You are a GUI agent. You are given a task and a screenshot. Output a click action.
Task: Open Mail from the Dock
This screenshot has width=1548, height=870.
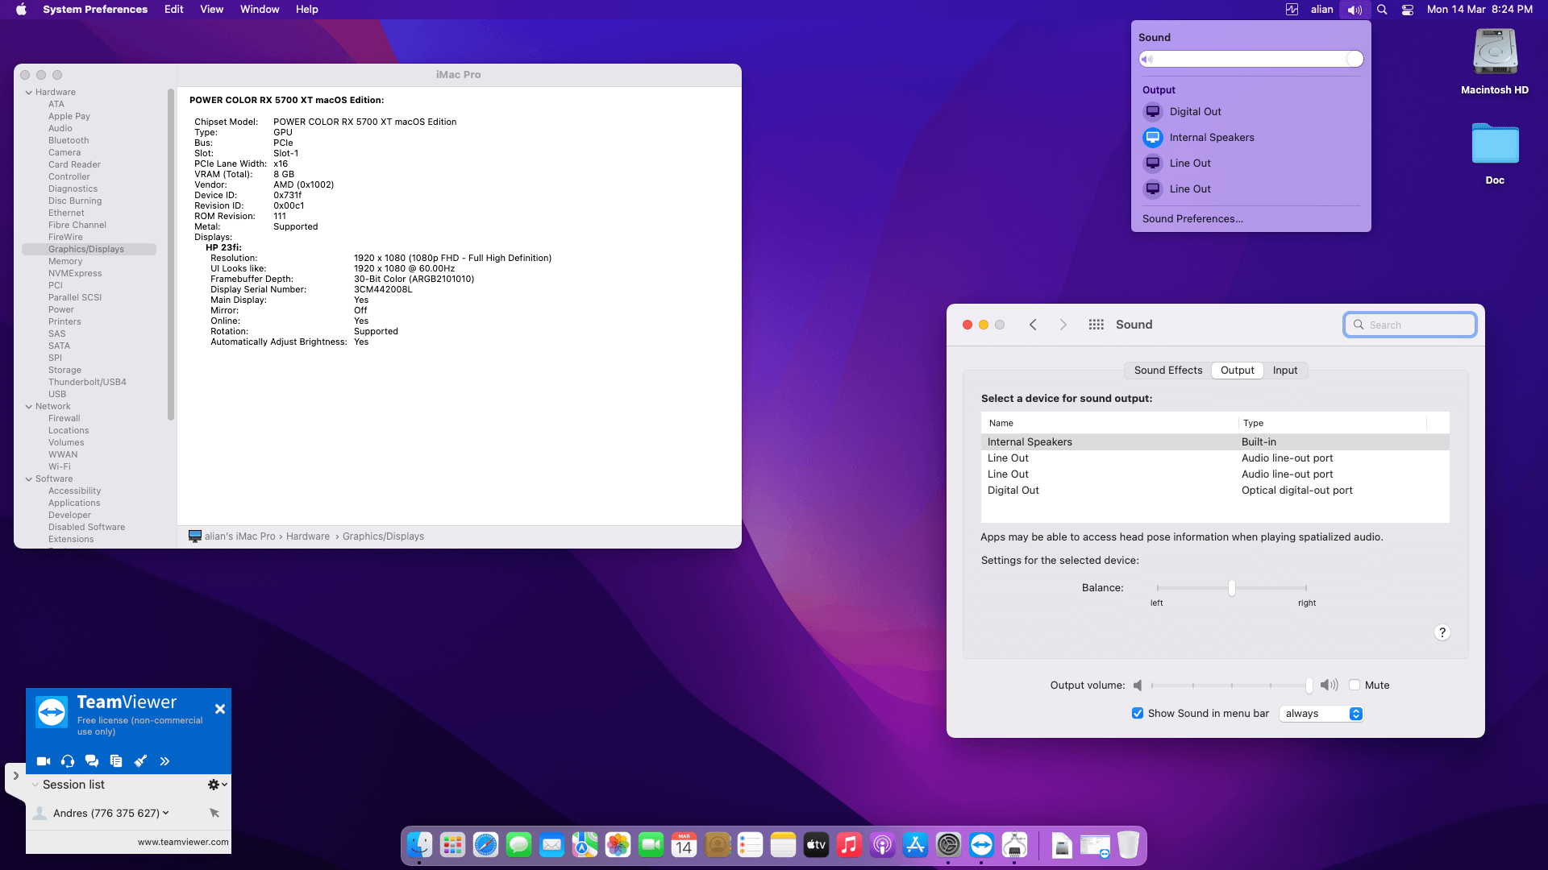click(x=551, y=845)
